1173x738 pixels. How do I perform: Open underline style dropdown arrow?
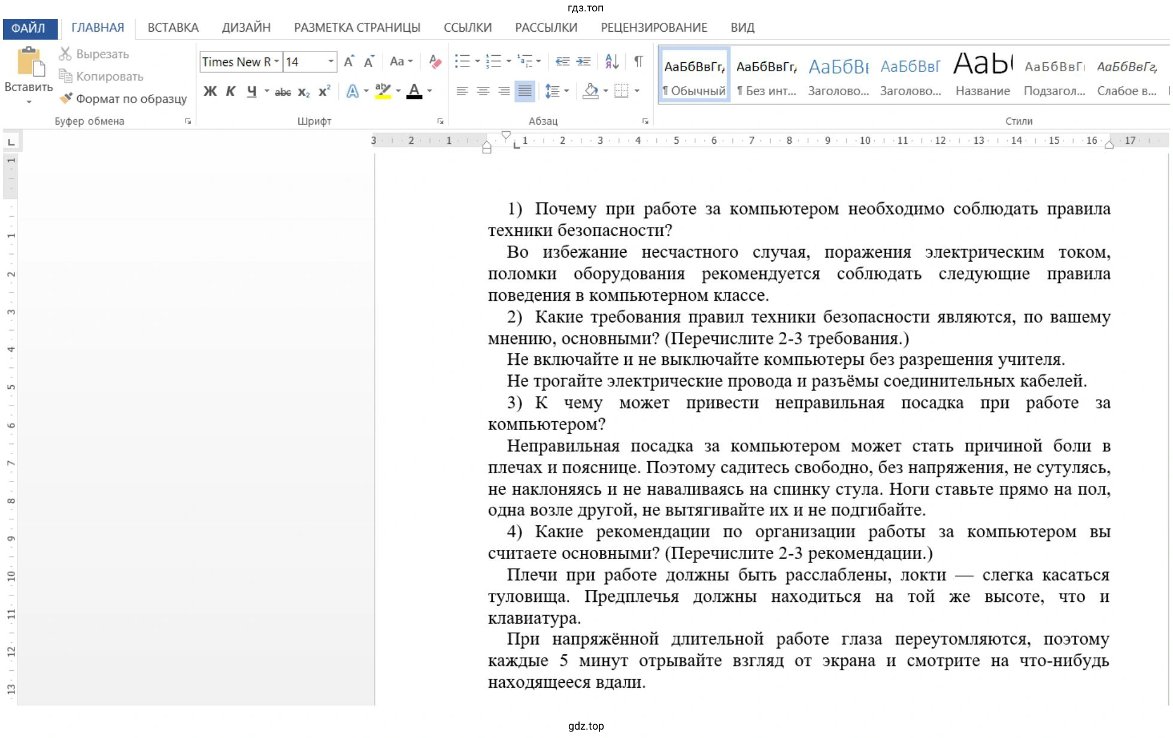(266, 91)
